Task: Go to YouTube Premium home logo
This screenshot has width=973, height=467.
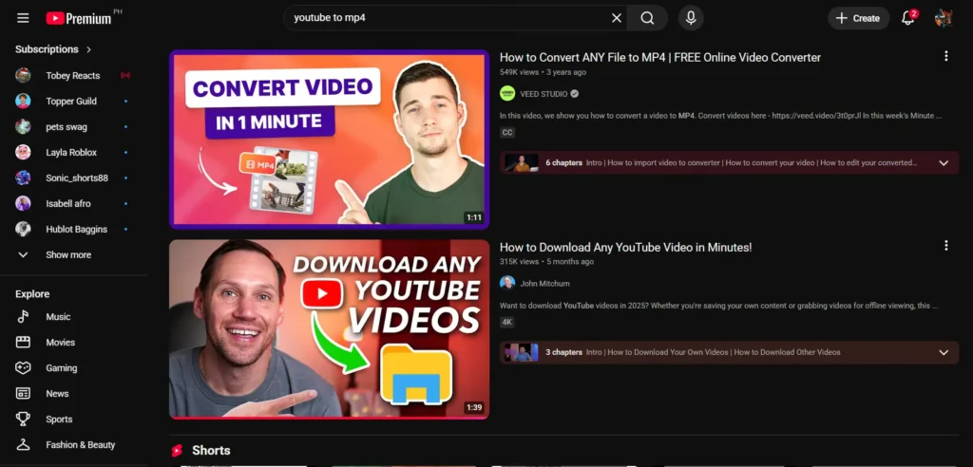Action: click(80, 18)
